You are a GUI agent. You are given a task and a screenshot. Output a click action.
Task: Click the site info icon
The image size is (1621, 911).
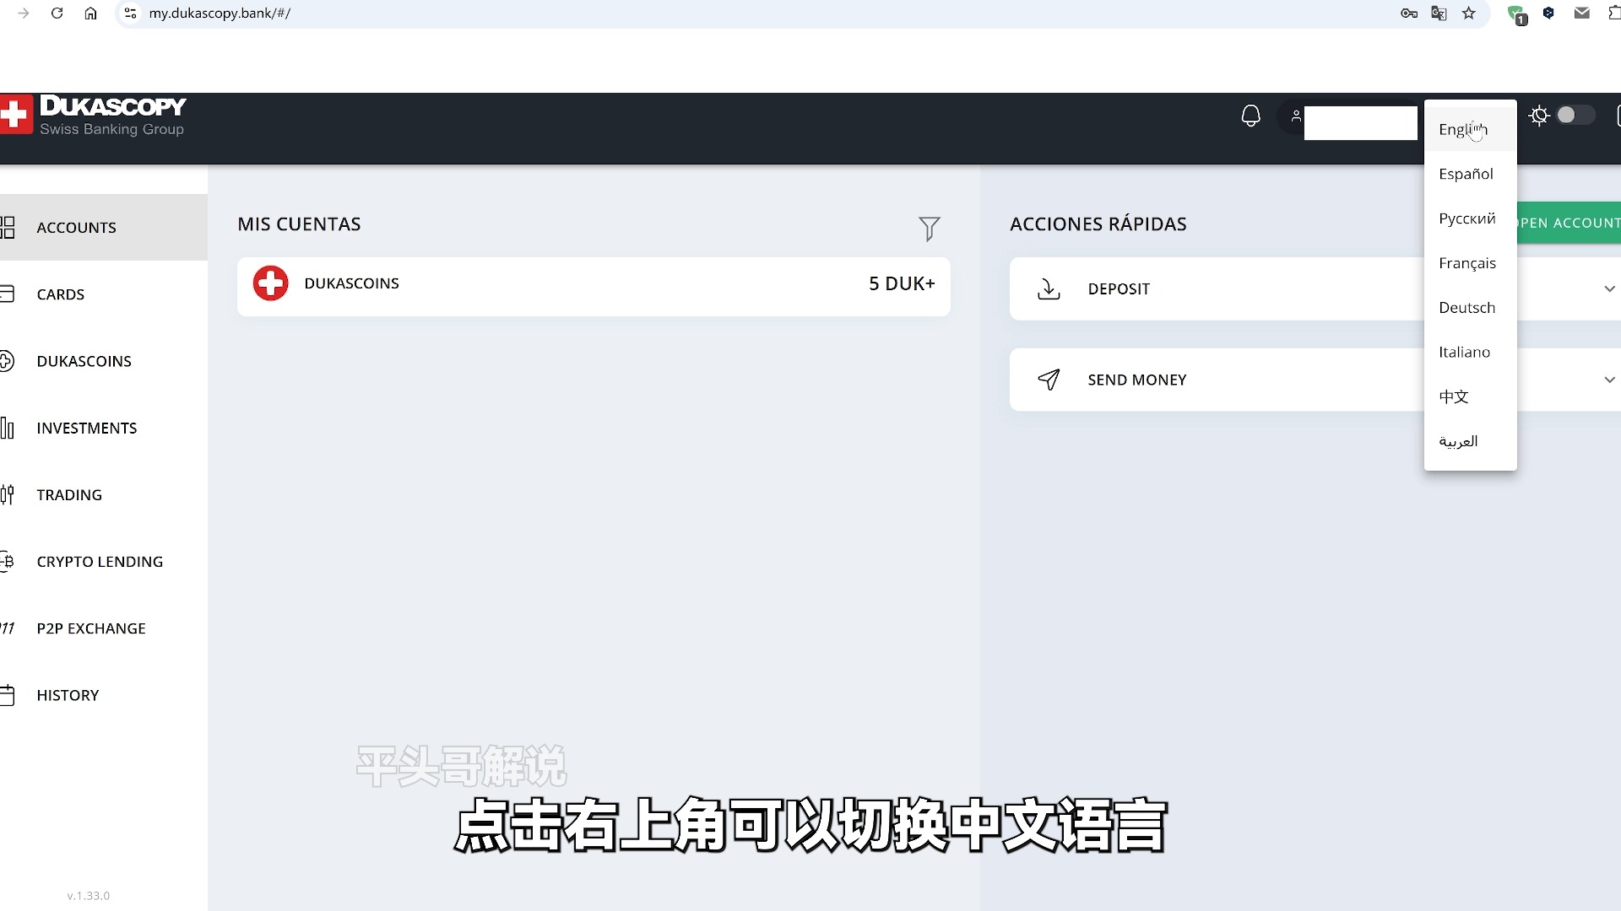point(130,13)
